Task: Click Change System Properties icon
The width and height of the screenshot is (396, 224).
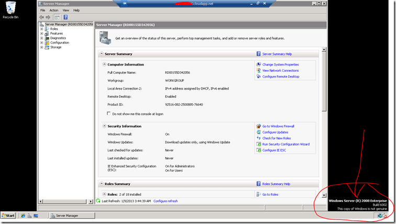Action: (258, 64)
